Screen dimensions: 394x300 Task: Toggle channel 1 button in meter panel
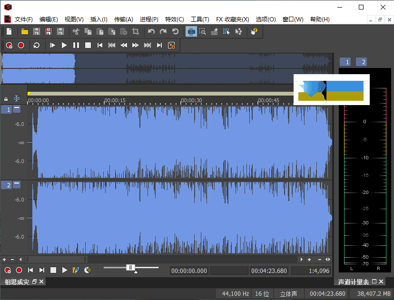tap(345, 62)
